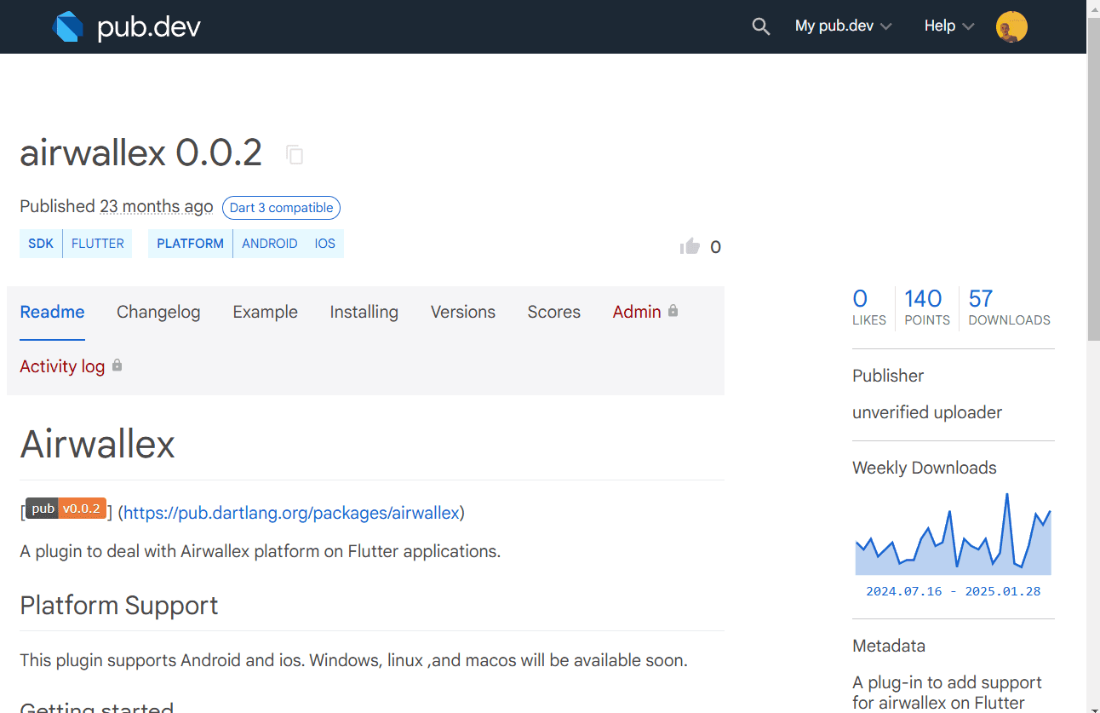The width and height of the screenshot is (1100, 713).
Task: Click the 57 DOWNLOADS score
Action: point(1009,308)
